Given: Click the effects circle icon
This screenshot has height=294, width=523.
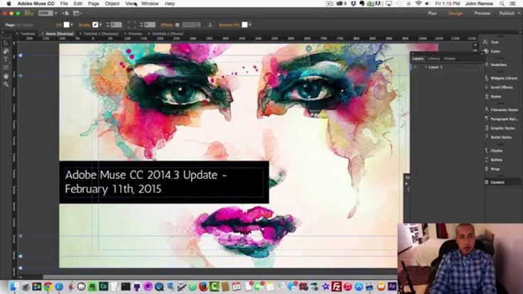Looking at the screenshot, I should pos(177,25).
